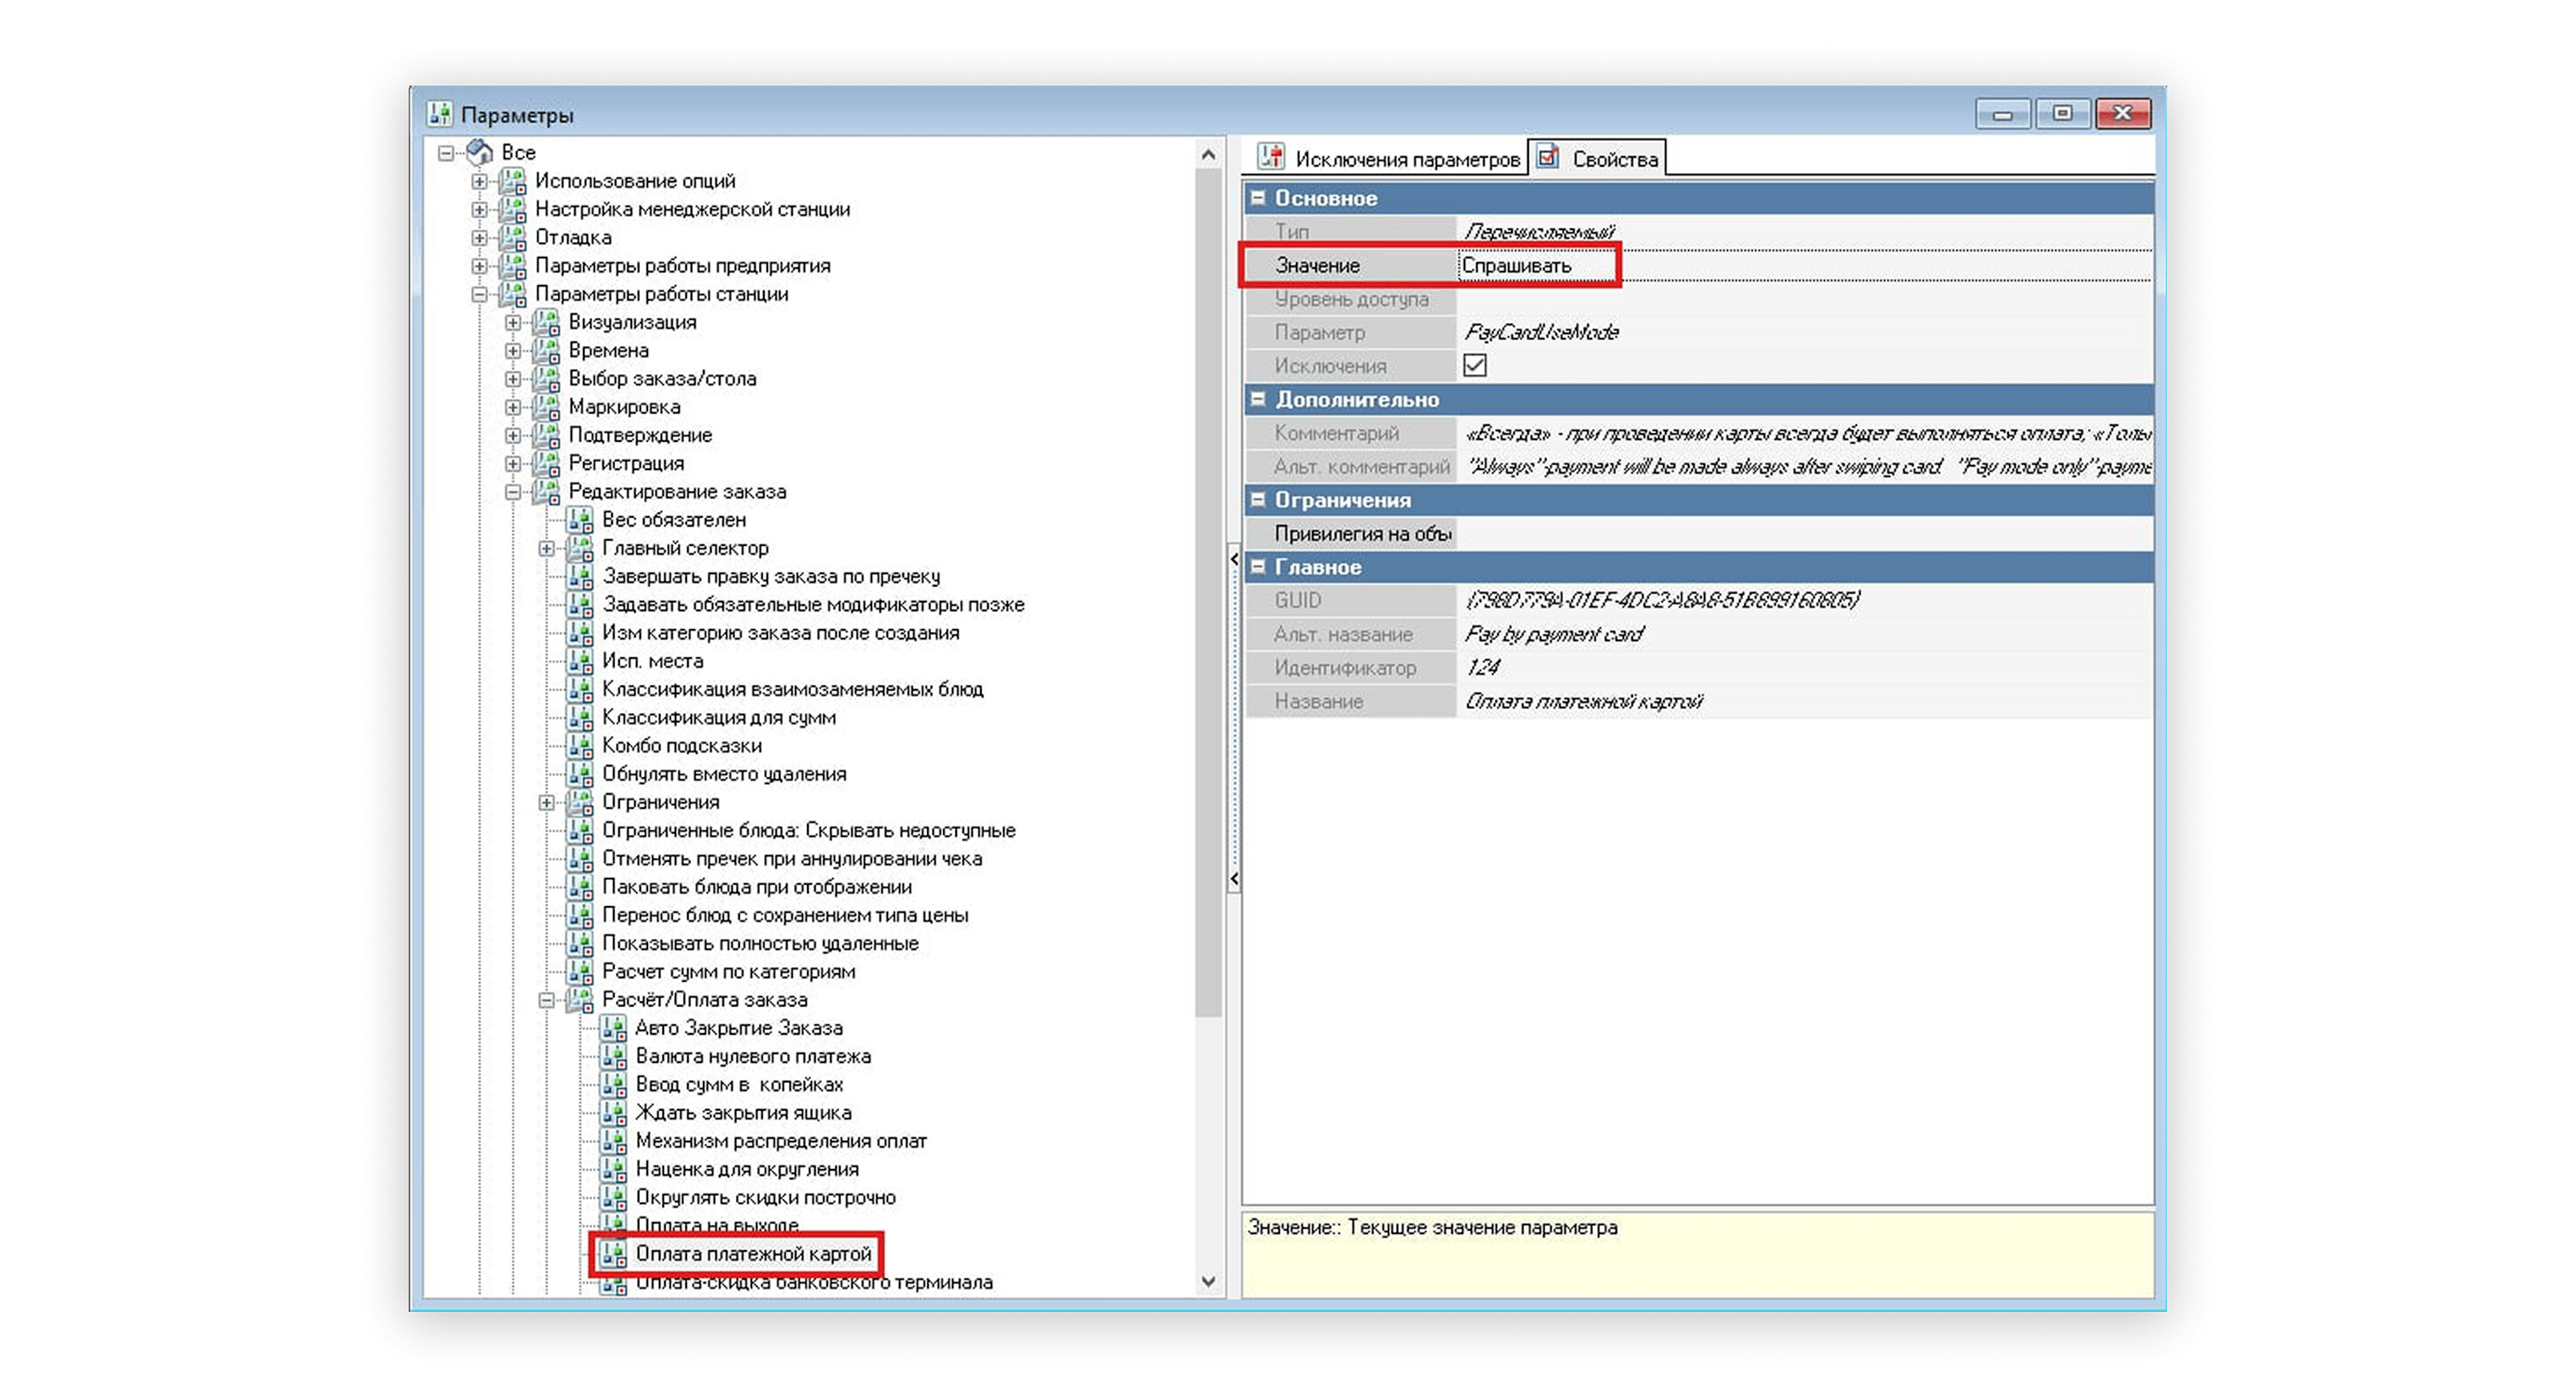Toggle the Исключения checkbox
This screenshot has width=2576, height=1397.
click(x=1474, y=366)
